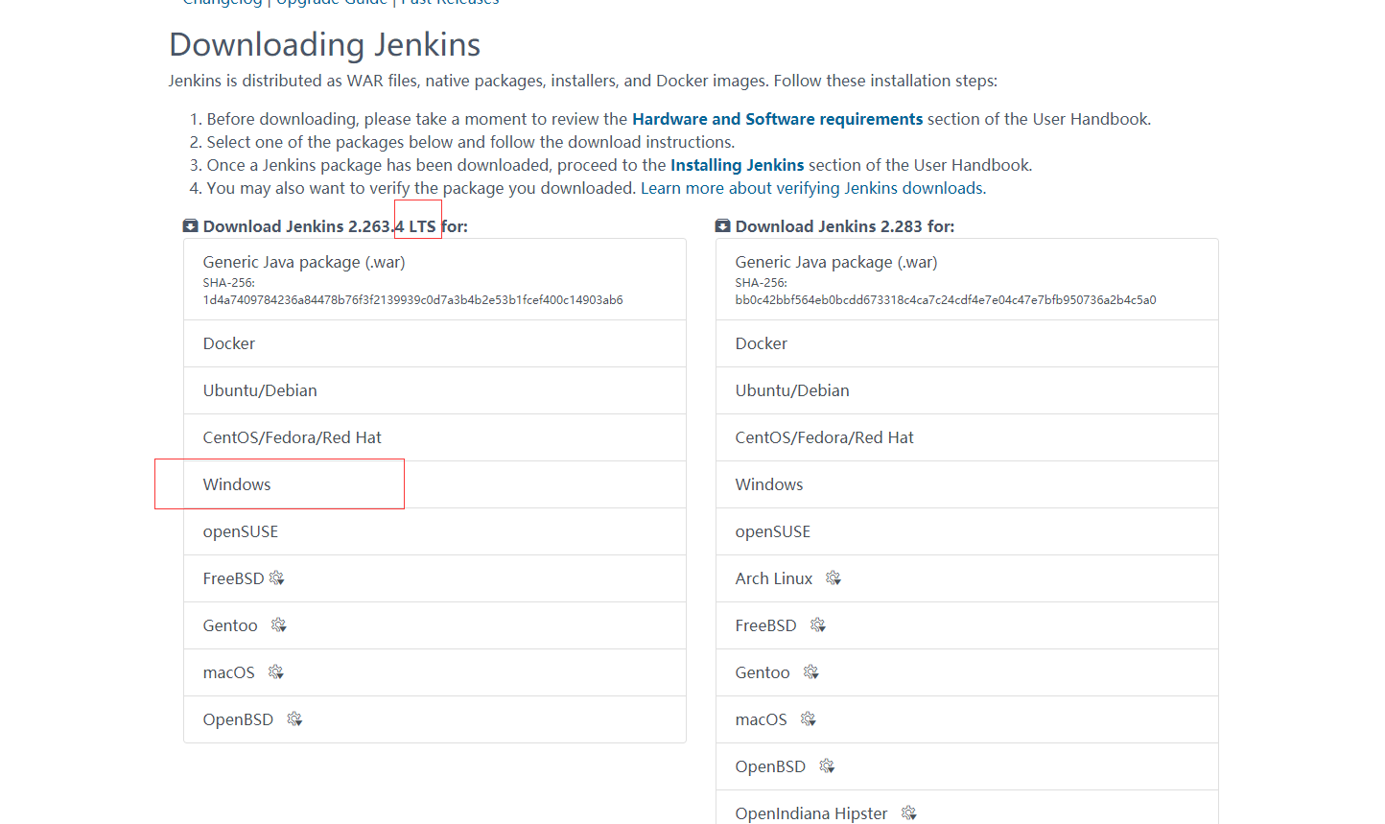Click the third-party icon beside Arch Linux
Viewport: 1385px width, 824px height.
833,577
